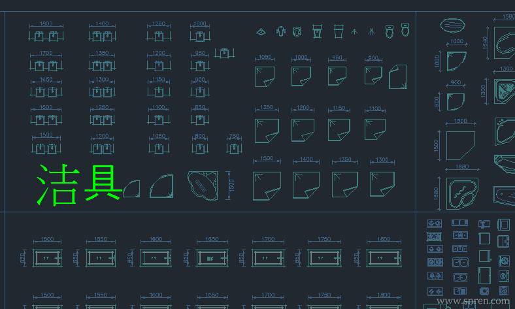Image resolution: width=515 pixels, height=309 pixels.
Task: Select the plain sink symbol without a faucet
Action: pyautogui.click(x=339, y=31)
